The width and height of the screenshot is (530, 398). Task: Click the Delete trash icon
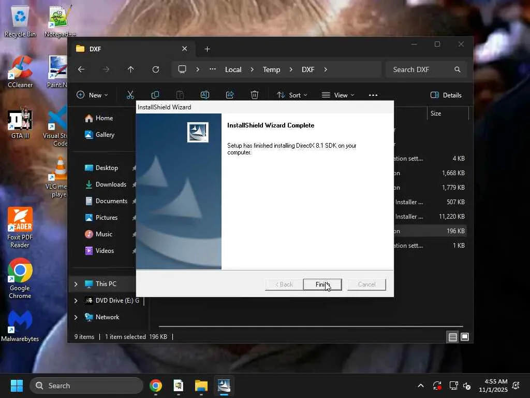click(x=255, y=95)
